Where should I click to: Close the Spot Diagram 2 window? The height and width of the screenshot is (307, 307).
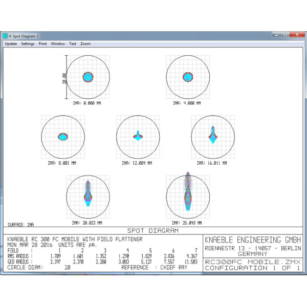pyautogui.click(x=297, y=35)
